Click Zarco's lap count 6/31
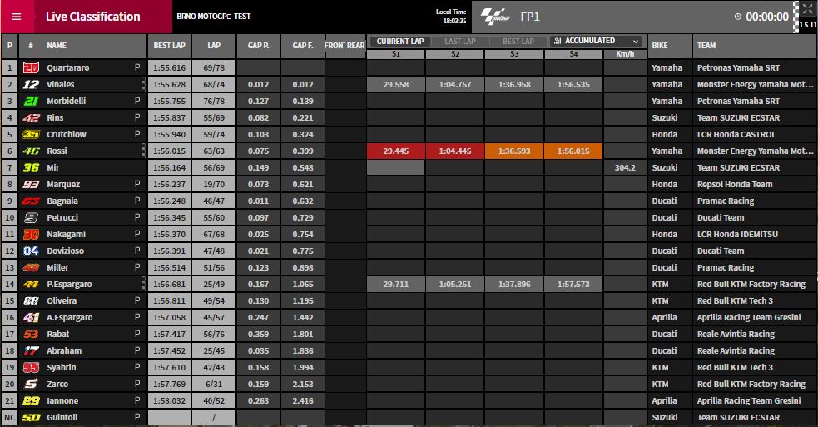 pos(214,385)
